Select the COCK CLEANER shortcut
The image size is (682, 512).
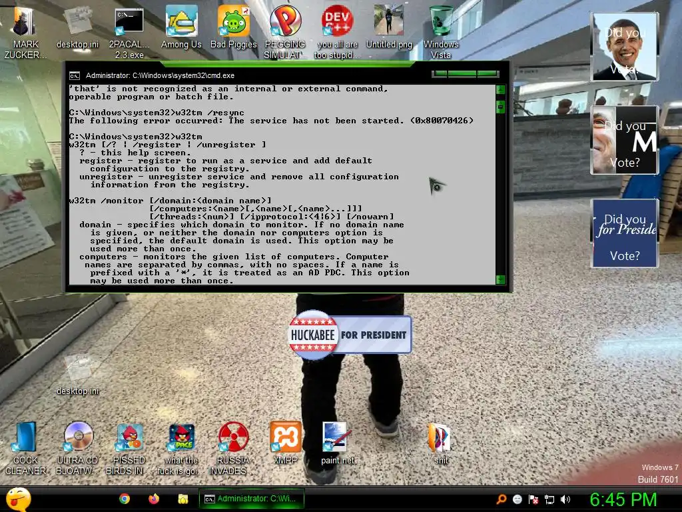[x=25, y=449]
